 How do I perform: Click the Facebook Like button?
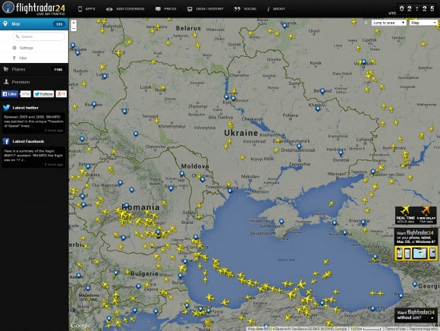10,94
